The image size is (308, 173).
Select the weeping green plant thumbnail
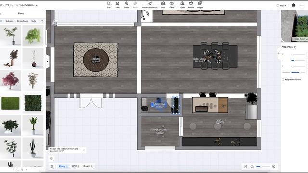click(x=33, y=36)
